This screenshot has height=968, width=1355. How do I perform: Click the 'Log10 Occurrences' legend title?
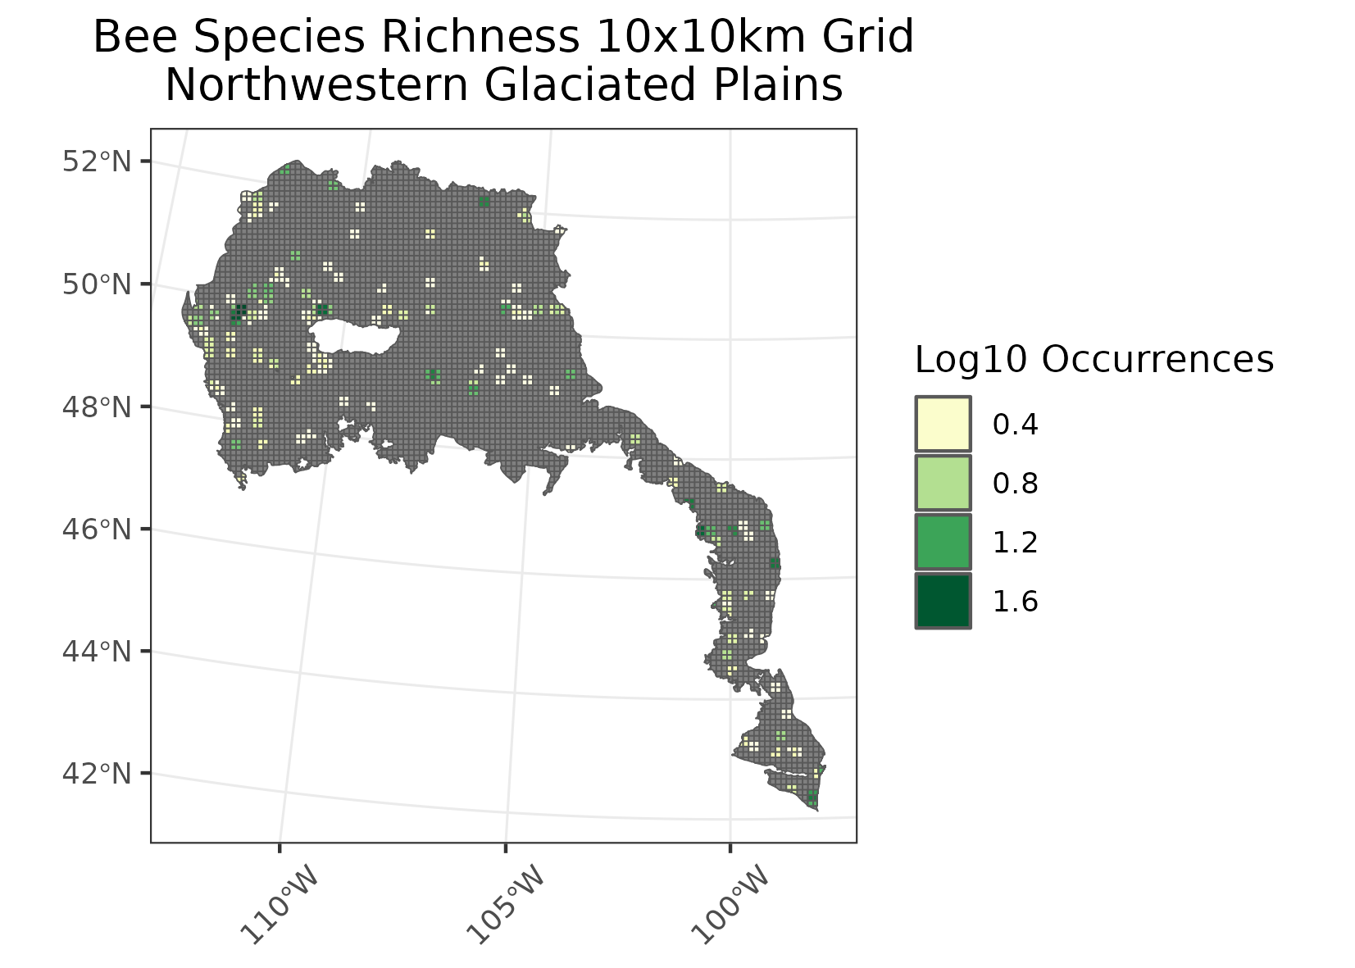pos(1094,360)
